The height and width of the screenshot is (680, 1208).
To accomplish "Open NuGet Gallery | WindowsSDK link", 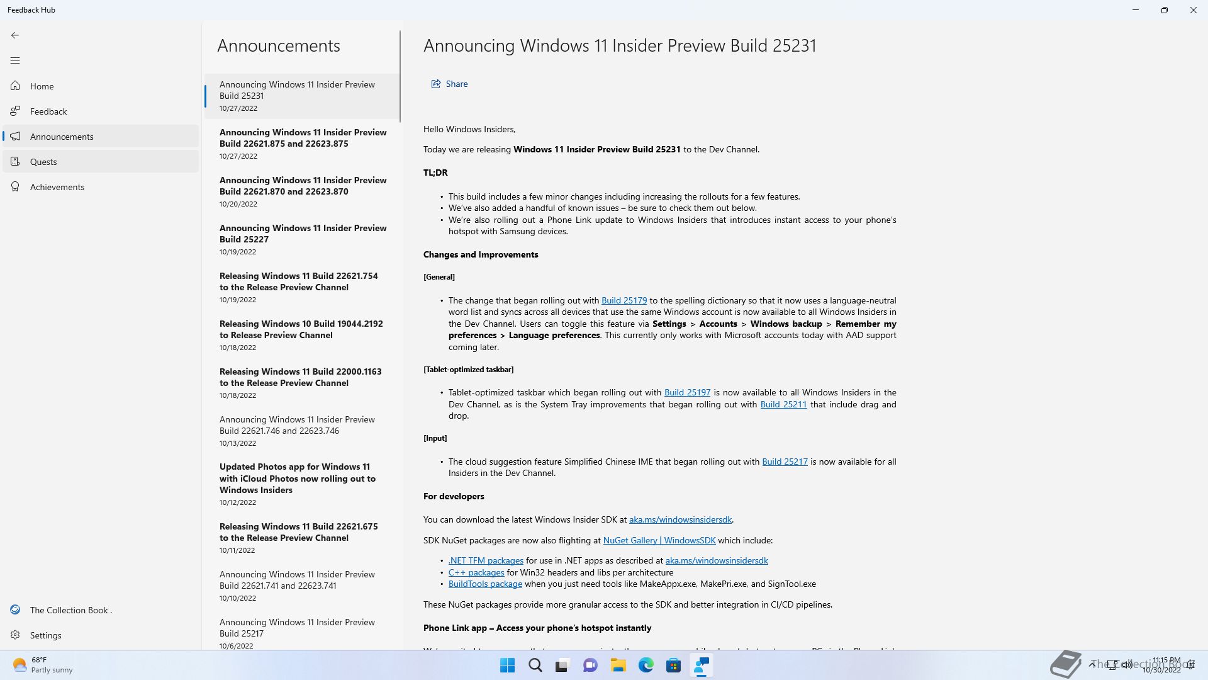I will pos(659,540).
